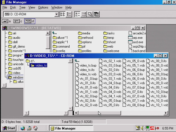Select file vts_01_0.bup
The height and width of the screenshot is (132, 176).
(x=86, y=79)
